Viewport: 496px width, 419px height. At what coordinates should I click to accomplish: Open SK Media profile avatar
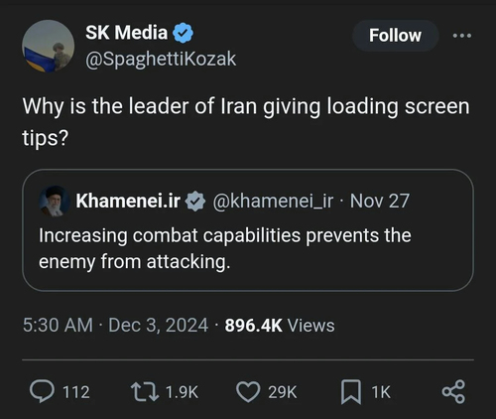coord(49,46)
